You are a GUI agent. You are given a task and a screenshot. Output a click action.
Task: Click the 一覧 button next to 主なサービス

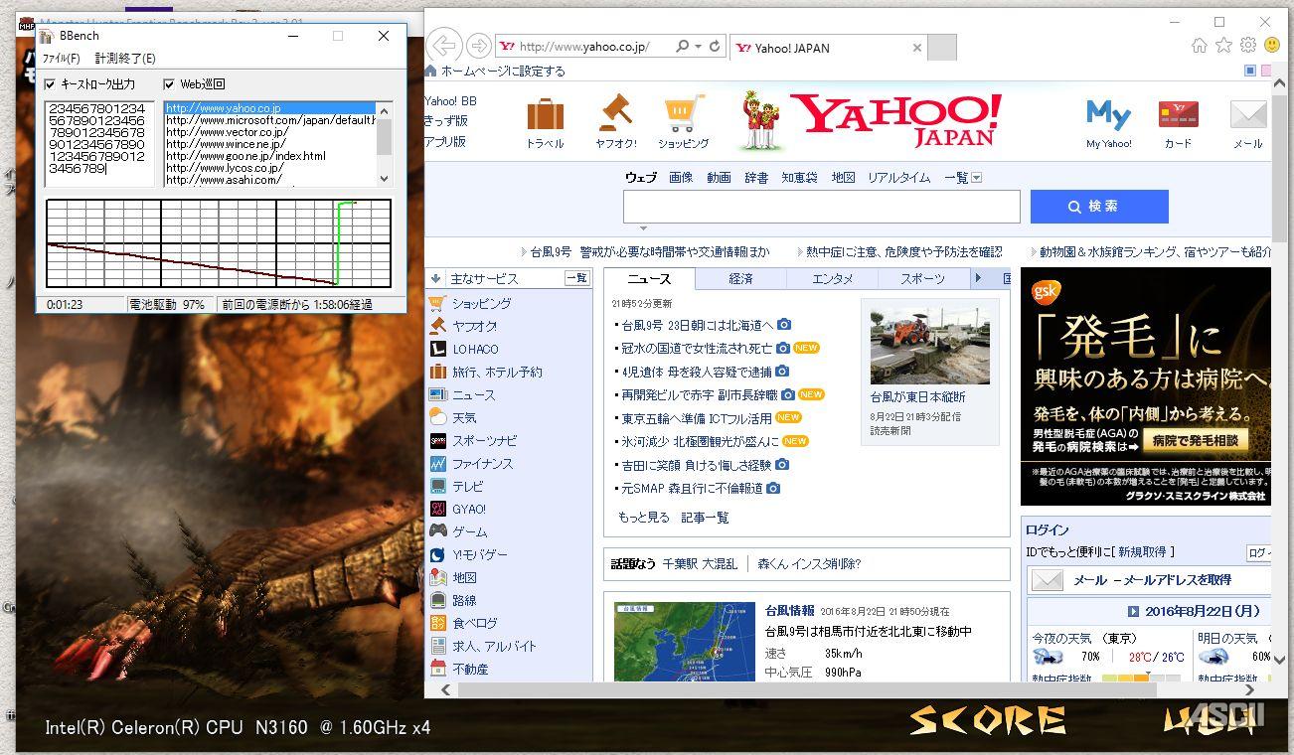[x=576, y=278]
